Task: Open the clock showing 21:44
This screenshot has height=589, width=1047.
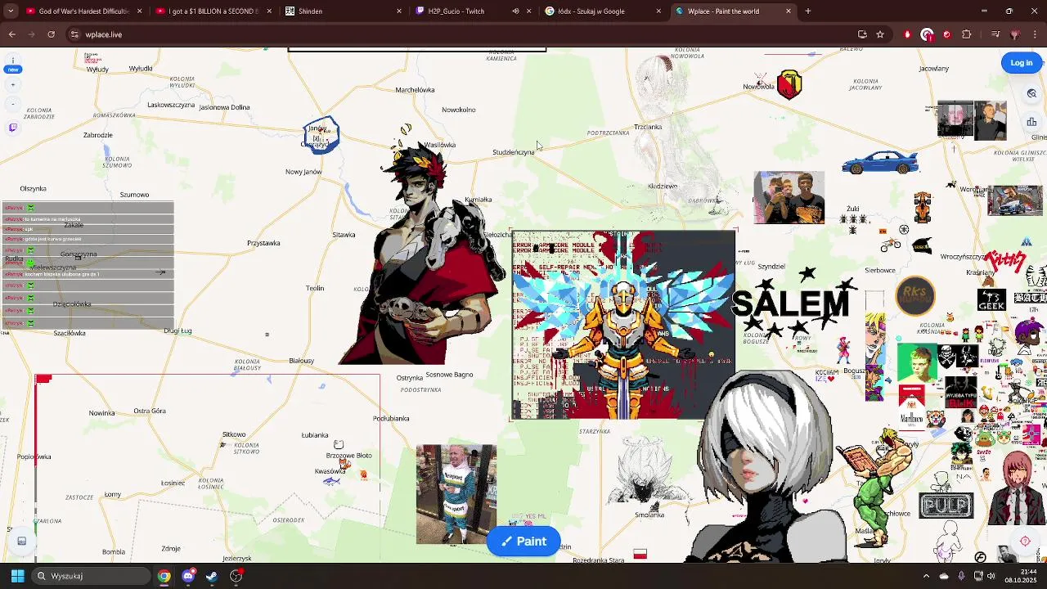Action: point(1020,576)
